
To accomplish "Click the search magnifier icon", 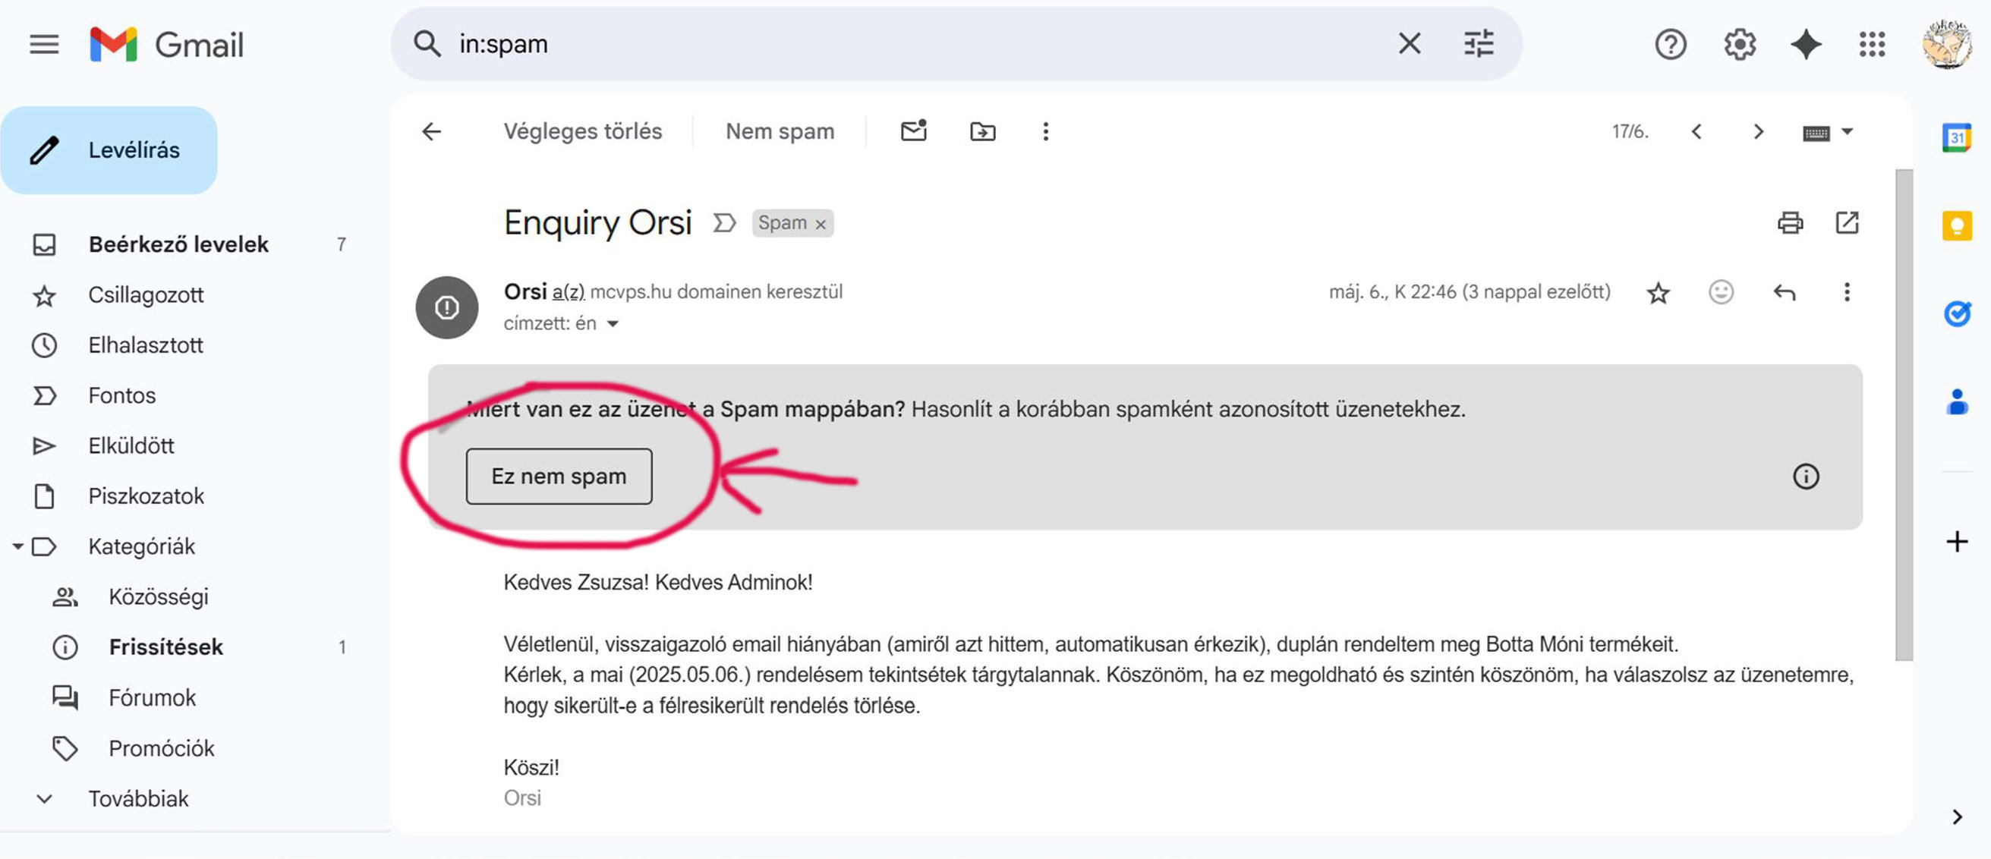I will [427, 44].
